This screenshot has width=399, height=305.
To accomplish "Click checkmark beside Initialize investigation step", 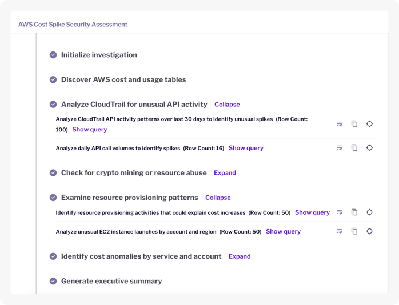I will click(53, 55).
